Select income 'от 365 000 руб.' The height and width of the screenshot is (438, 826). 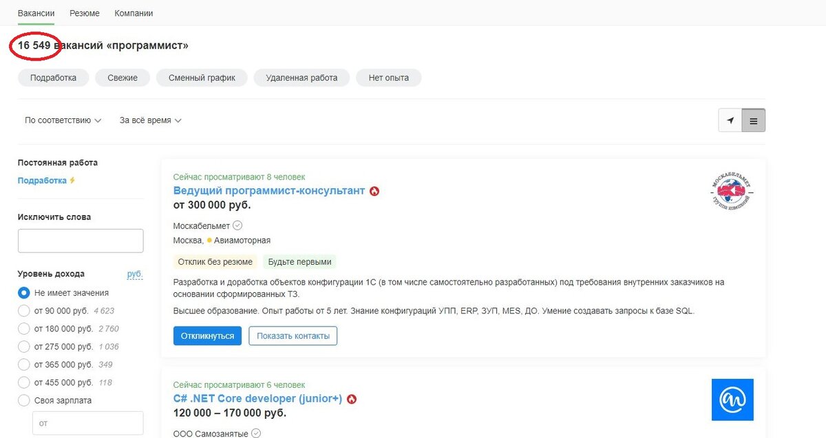(x=24, y=364)
